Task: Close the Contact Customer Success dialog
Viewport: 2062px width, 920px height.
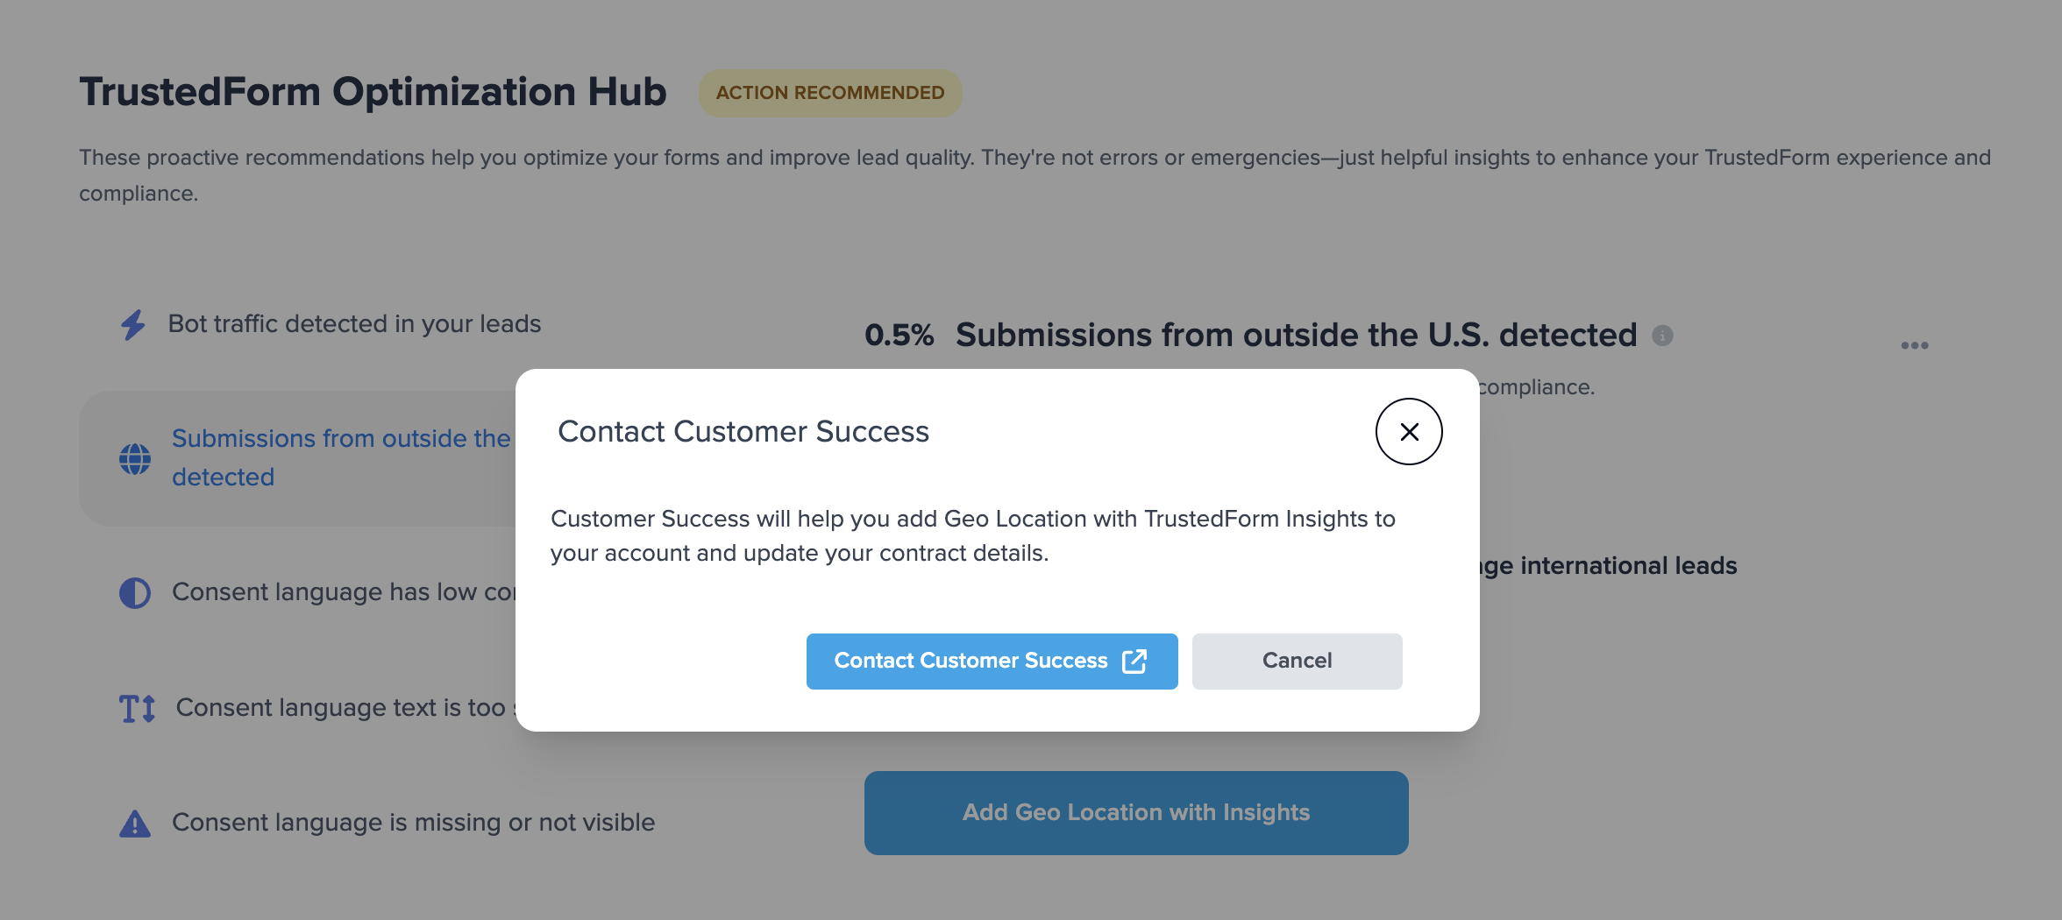Action: 1409,432
